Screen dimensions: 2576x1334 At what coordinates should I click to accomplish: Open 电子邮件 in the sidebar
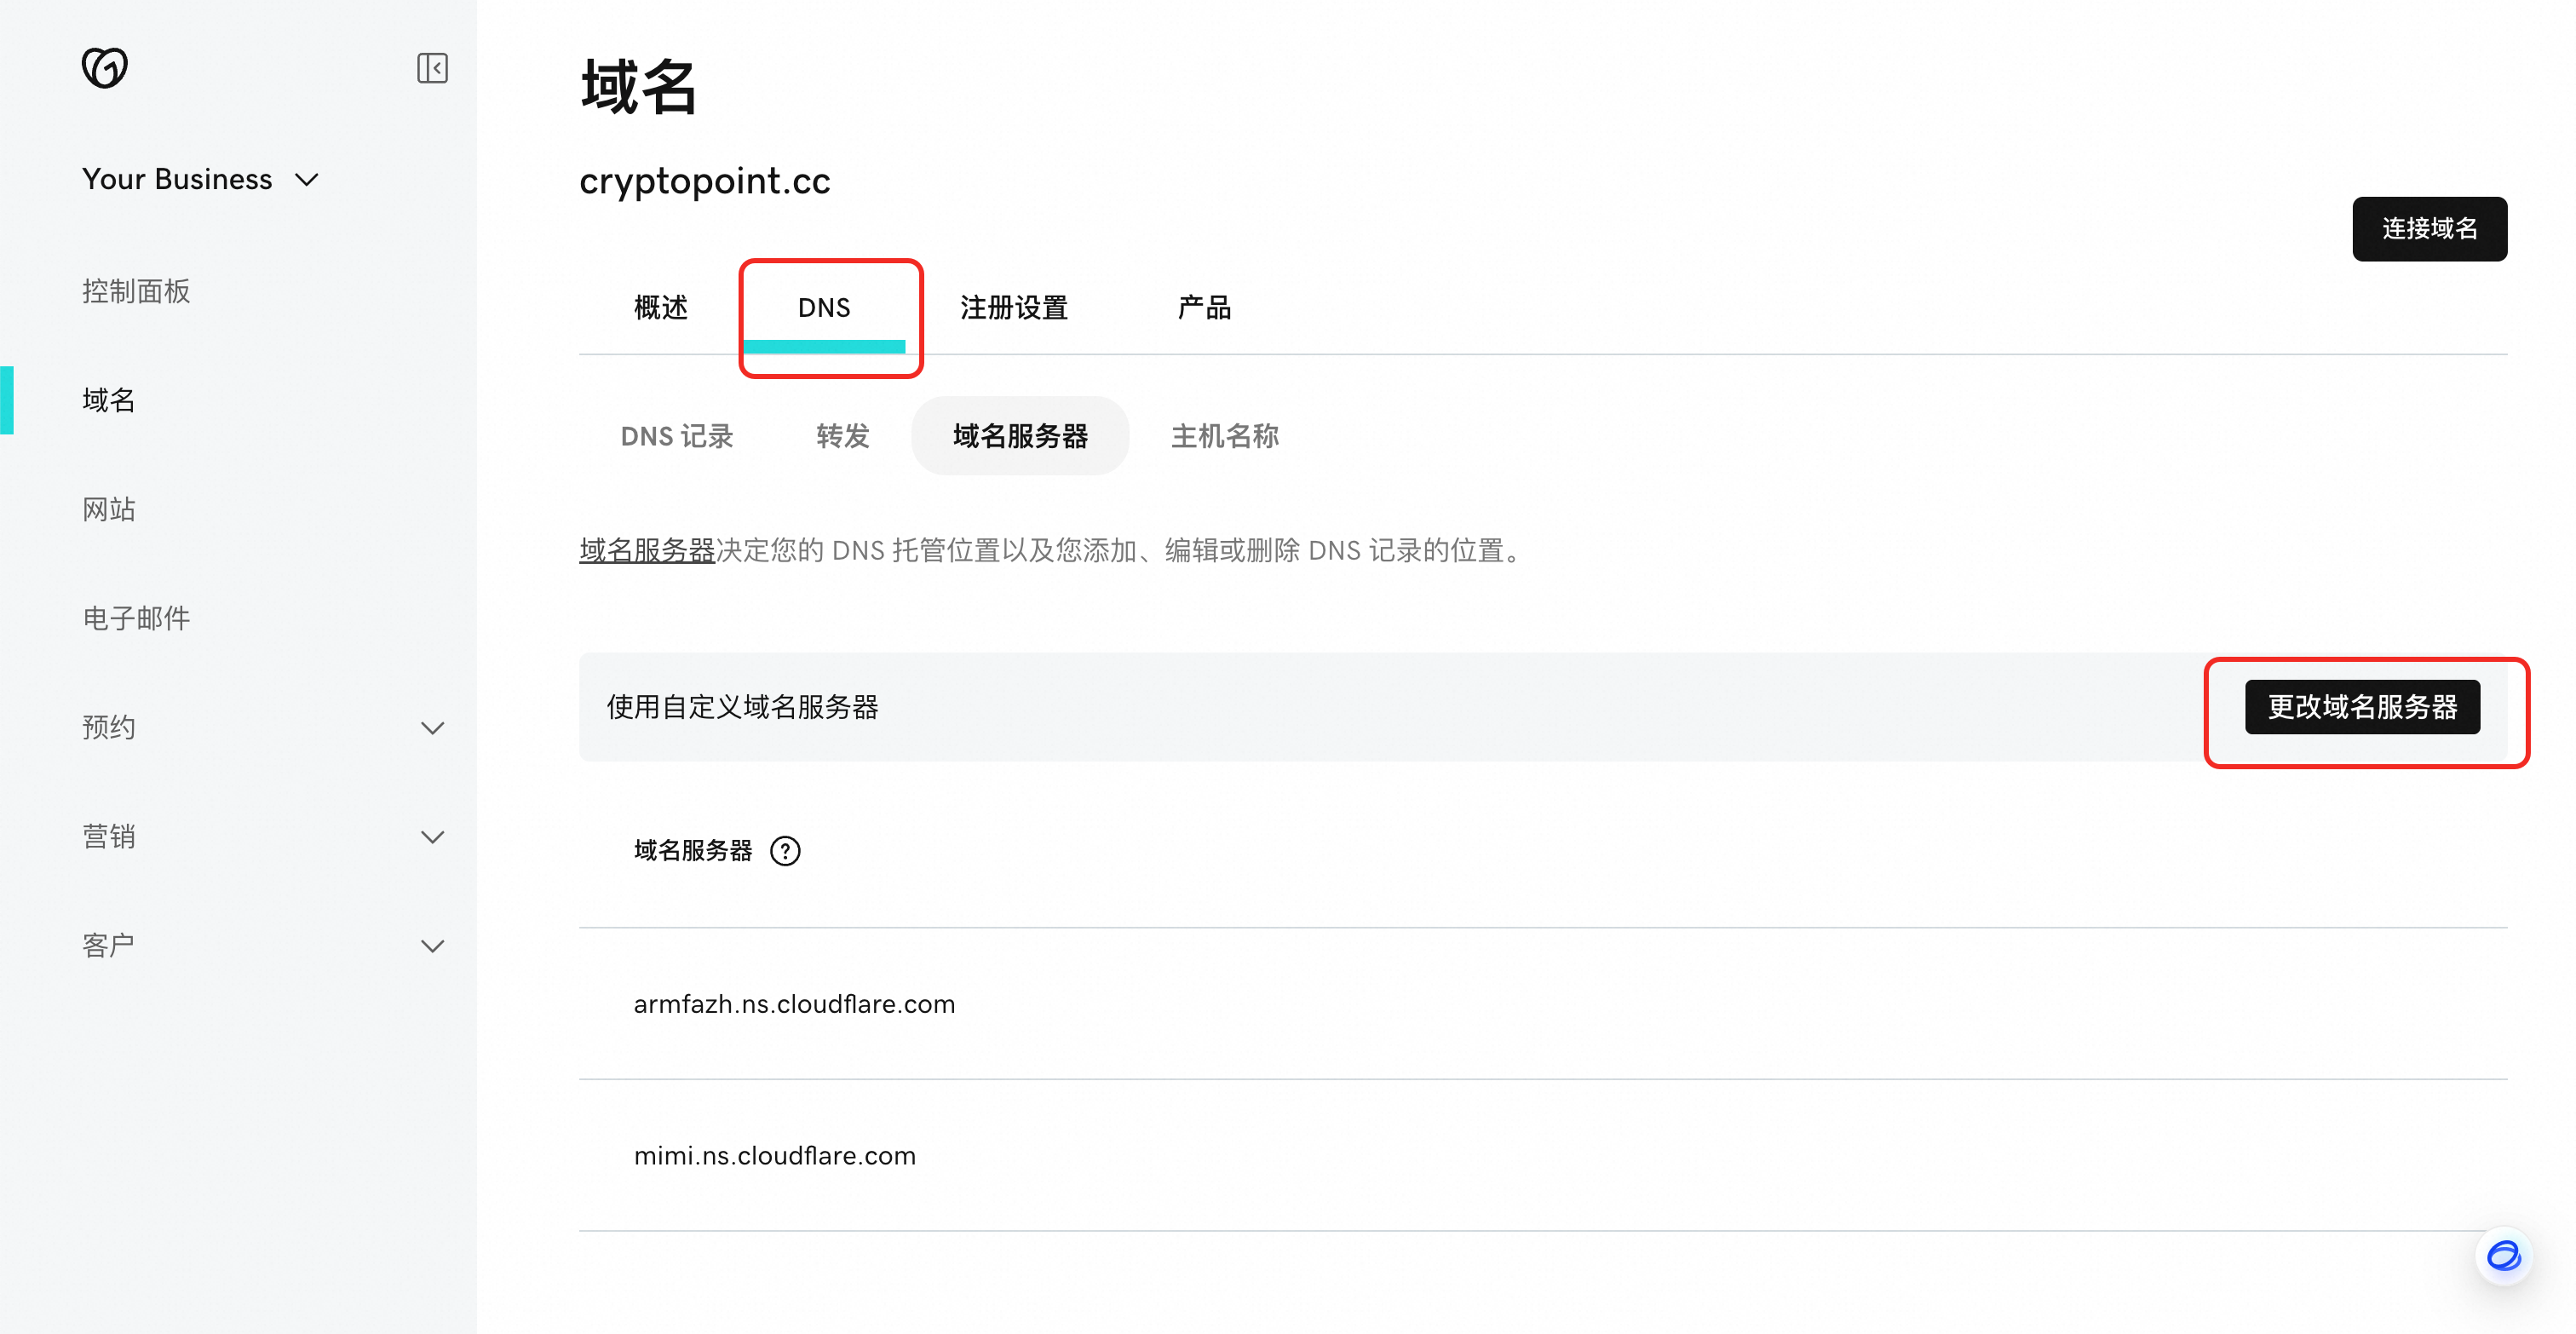point(136,618)
